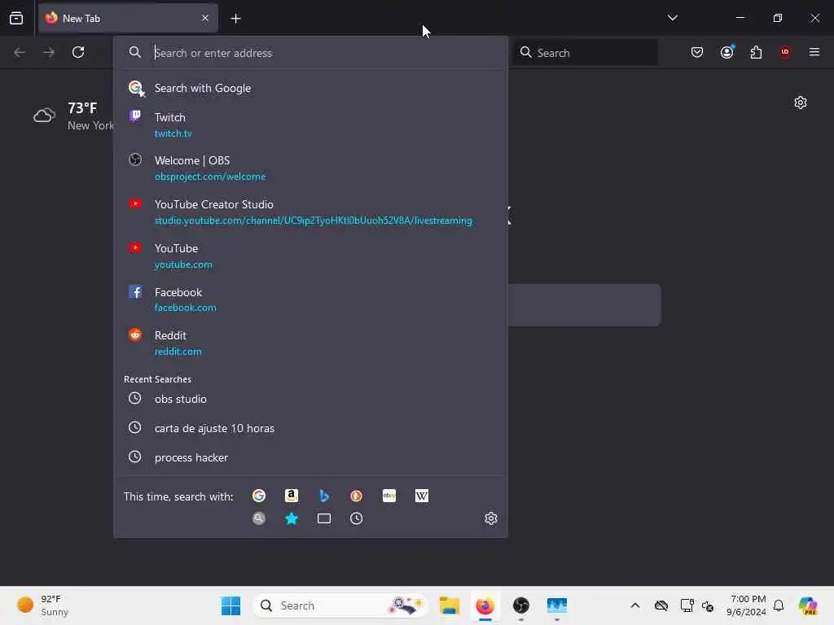
Task: Click the Windows taskbar Search box
Action: (340, 605)
